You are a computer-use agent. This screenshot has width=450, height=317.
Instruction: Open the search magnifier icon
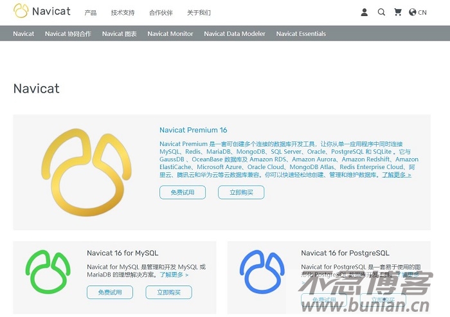point(381,12)
